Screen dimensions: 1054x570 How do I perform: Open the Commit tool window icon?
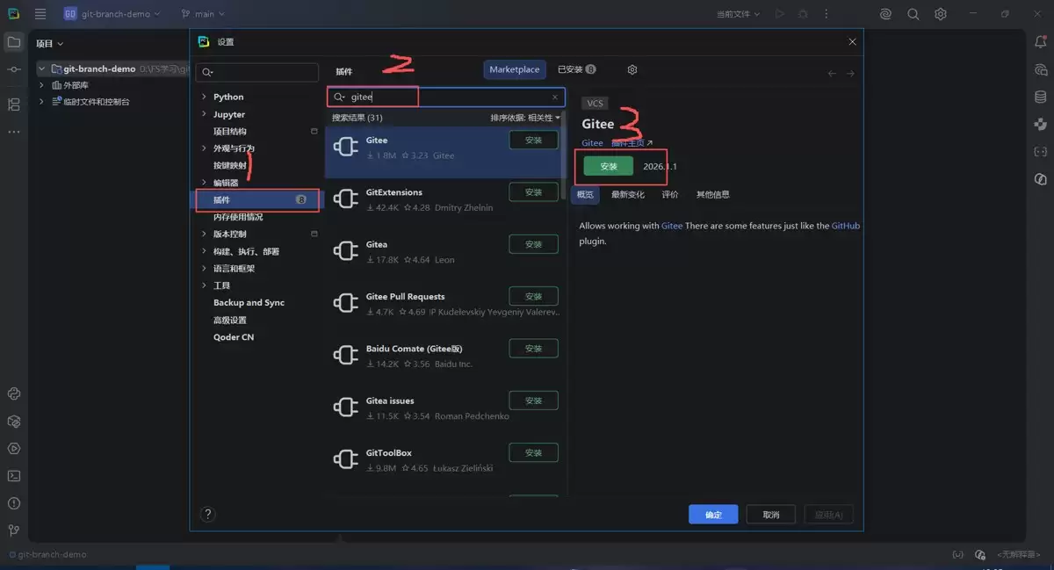pyautogui.click(x=13, y=69)
